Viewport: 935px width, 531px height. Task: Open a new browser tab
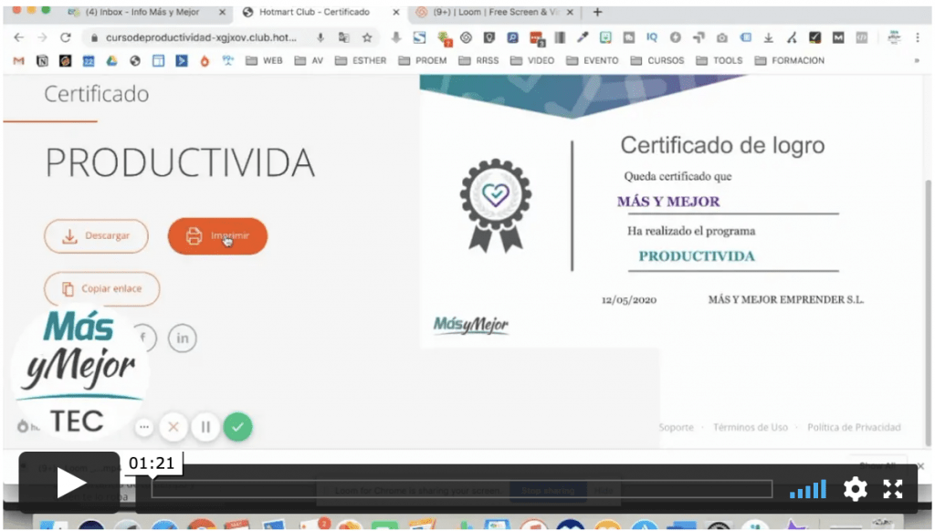click(x=597, y=12)
